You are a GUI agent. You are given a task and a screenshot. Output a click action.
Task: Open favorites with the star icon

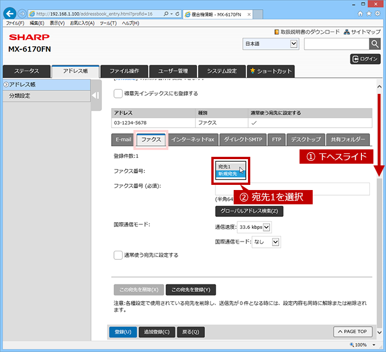[x=369, y=14]
